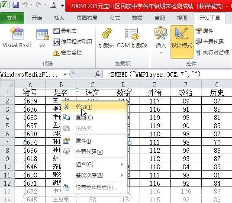Open control 属性 in the ribbon

[204, 31]
